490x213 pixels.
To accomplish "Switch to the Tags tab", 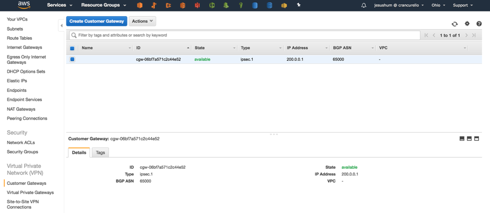I will pyautogui.click(x=100, y=153).
